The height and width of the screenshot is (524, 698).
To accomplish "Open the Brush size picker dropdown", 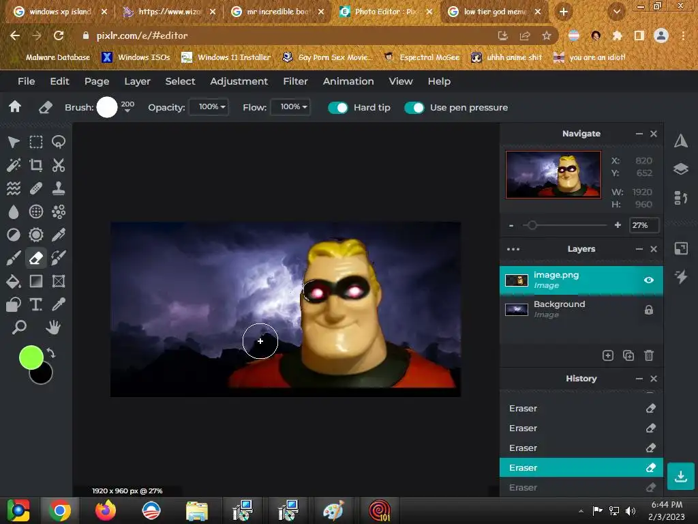I will tap(127, 106).
